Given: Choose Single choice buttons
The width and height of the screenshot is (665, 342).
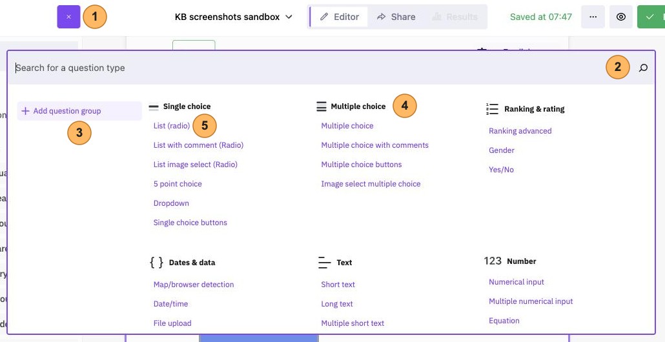Looking at the screenshot, I should tap(190, 223).
